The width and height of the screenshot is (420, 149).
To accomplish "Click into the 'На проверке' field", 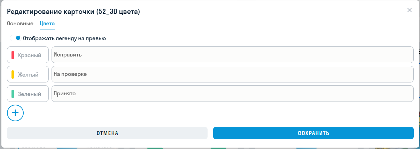I will 232,74.
